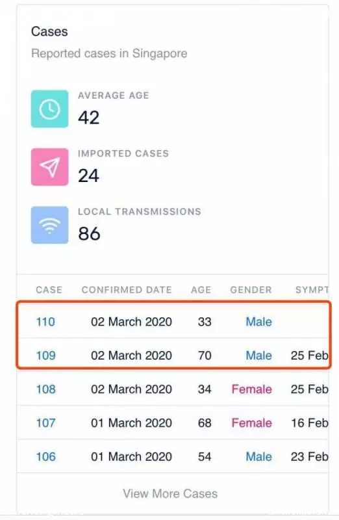This screenshot has width=339, height=520.
Task: Open case 106 link
Action: (45, 457)
